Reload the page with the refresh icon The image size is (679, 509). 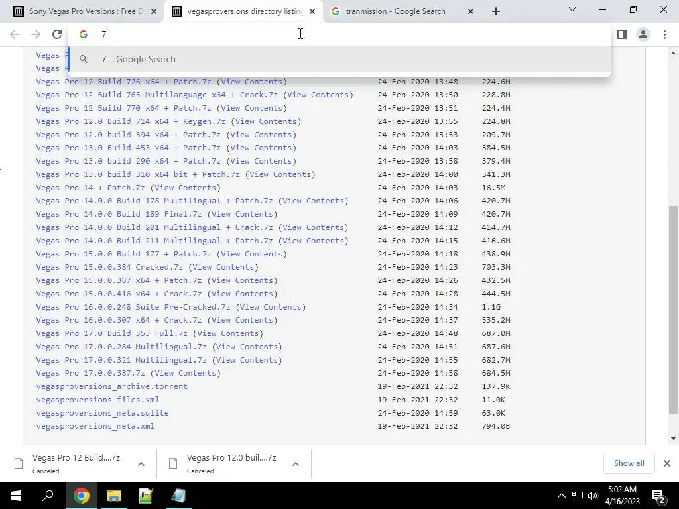57,34
